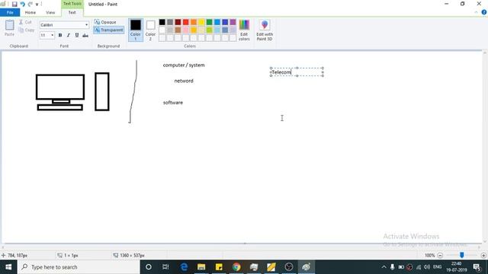The height and width of the screenshot is (274, 488).
Task: Open OBS Studio from taskbar
Action: point(288,267)
